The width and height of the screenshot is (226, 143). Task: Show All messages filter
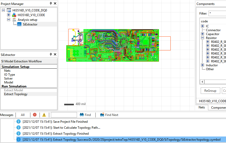(x=23, y=115)
